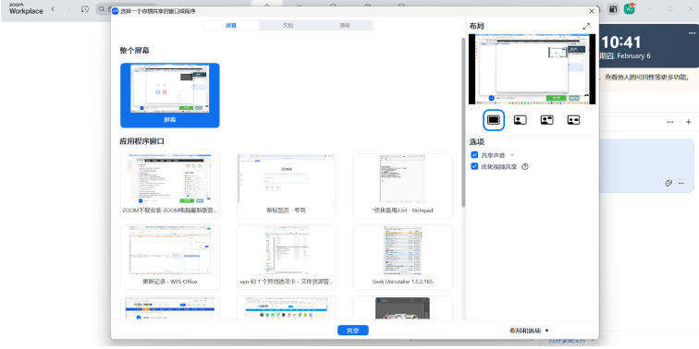The height and width of the screenshot is (349, 699).
Task: Collapse the 布局和选项 panel toggle
Action: coord(529,331)
